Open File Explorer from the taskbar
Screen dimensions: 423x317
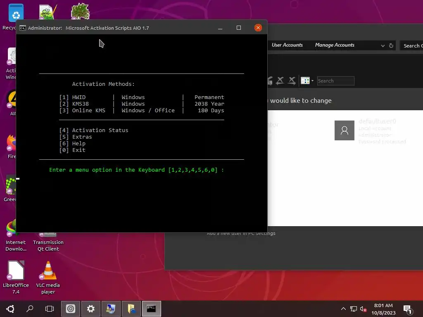pos(131,309)
